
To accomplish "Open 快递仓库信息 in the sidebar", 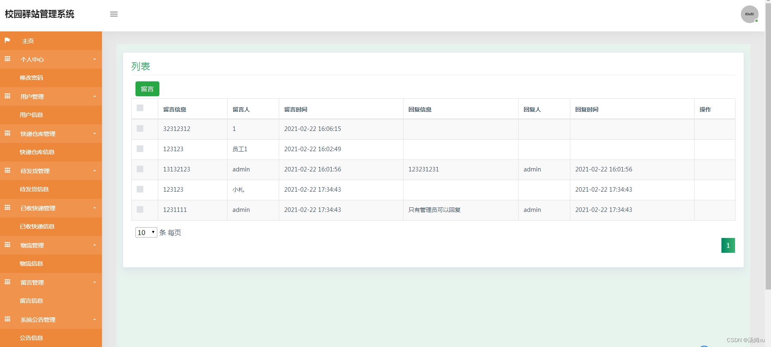I will pyautogui.click(x=51, y=152).
